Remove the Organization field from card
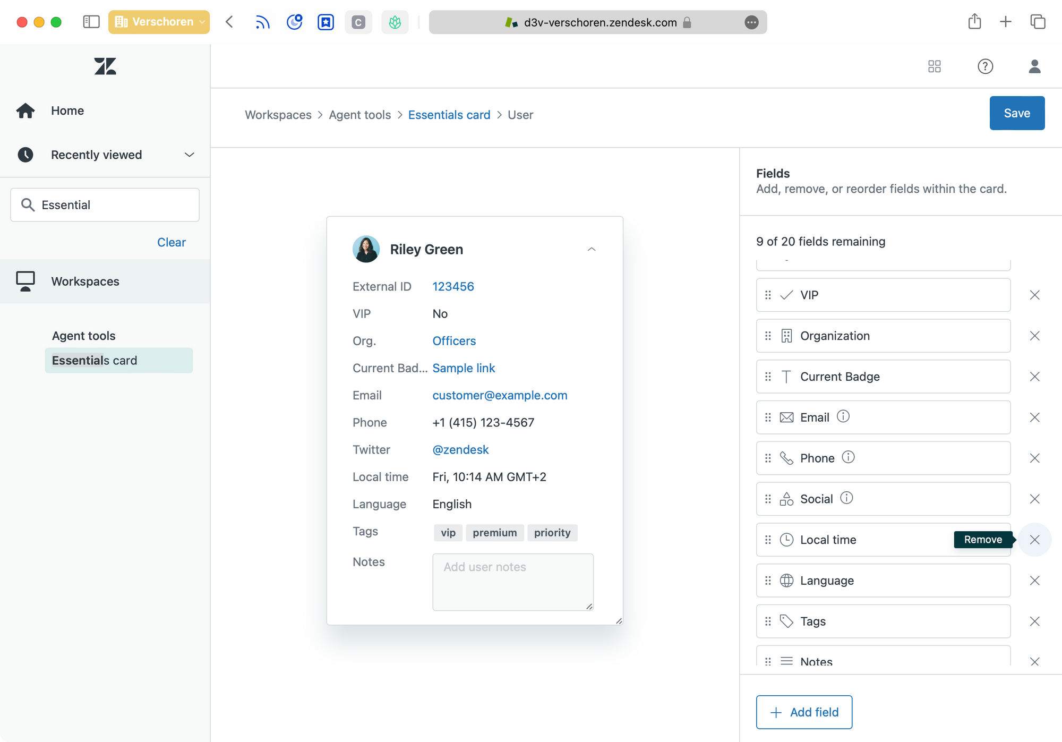The width and height of the screenshot is (1062, 742). click(x=1034, y=336)
